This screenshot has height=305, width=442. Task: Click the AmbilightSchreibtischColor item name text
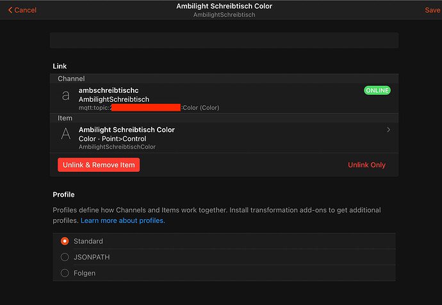click(x=117, y=147)
